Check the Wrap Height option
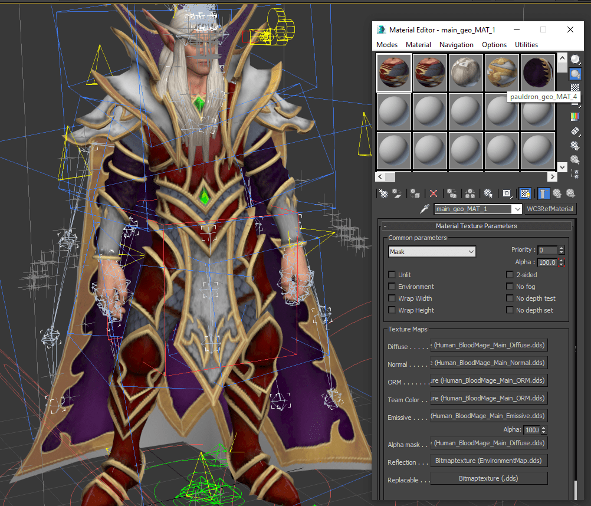 click(392, 310)
